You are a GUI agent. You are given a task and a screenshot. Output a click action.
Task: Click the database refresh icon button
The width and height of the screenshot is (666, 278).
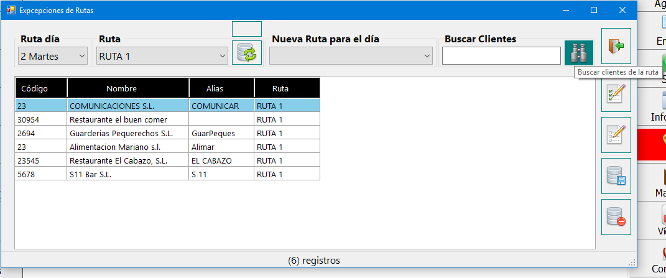point(247,53)
